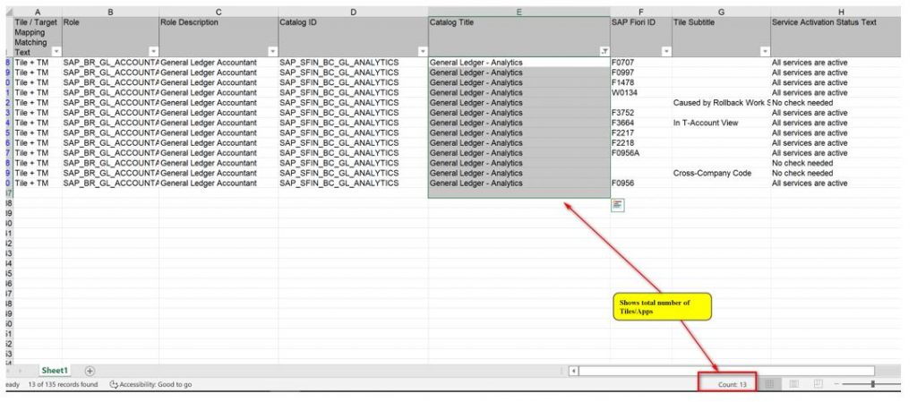Select column F header

point(641,12)
